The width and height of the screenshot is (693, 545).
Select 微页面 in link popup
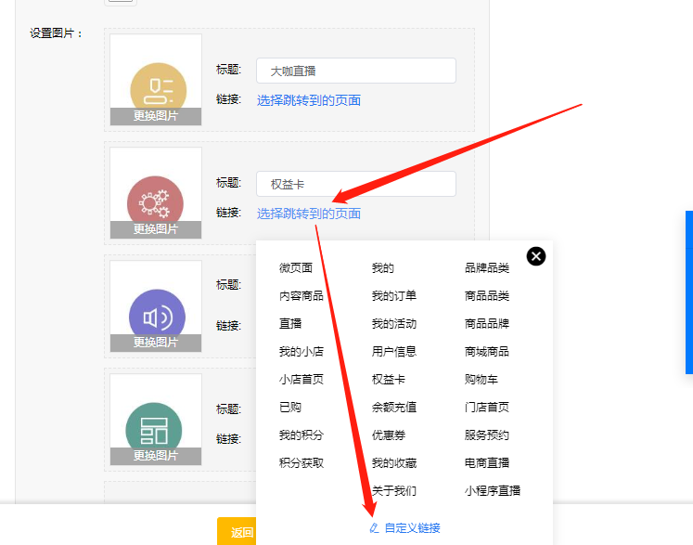click(x=296, y=268)
